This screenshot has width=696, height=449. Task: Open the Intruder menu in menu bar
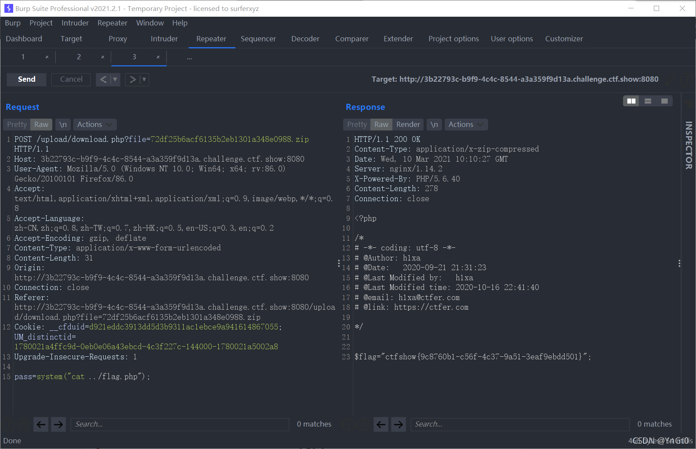(75, 23)
